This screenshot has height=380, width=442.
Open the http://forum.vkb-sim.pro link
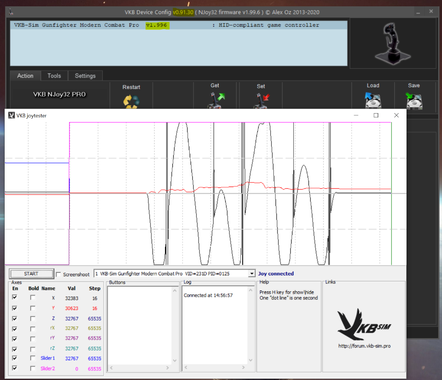tap(364, 346)
